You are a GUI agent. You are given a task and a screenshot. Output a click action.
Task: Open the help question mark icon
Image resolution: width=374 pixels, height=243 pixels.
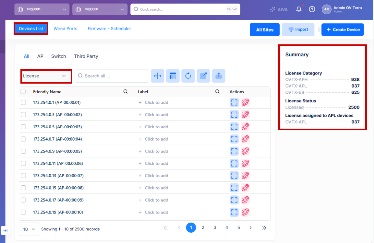click(x=312, y=9)
